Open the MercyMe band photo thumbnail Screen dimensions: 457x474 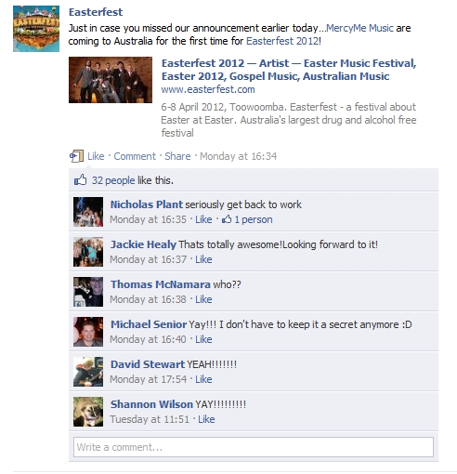pos(111,80)
